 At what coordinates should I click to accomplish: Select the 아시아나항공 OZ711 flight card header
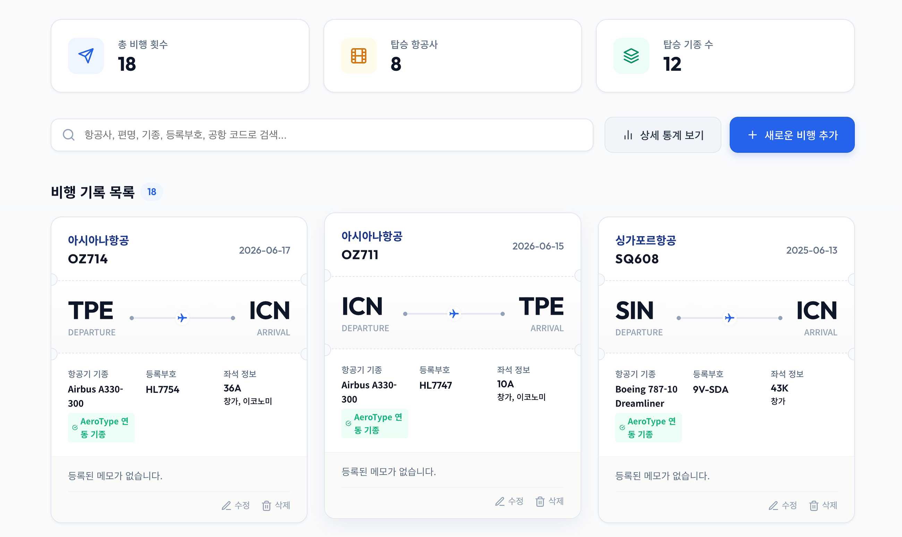pyautogui.click(x=453, y=246)
